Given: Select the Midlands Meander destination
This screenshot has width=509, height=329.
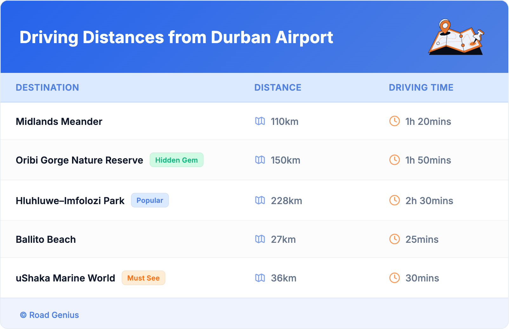Looking at the screenshot, I should point(59,121).
